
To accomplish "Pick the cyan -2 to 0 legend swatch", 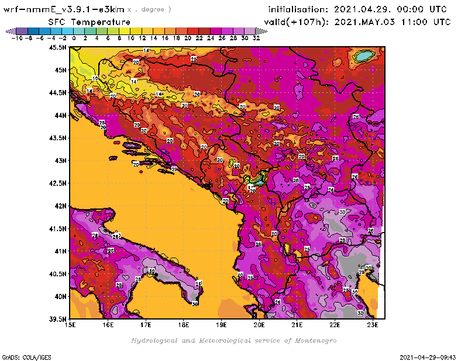I will click(67, 31).
